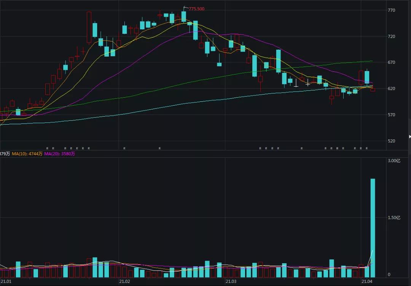Expand the side panel with the right-edge arrow
Viewport: 411px width, 286px height.
pyautogui.click(x=410, y=137)
